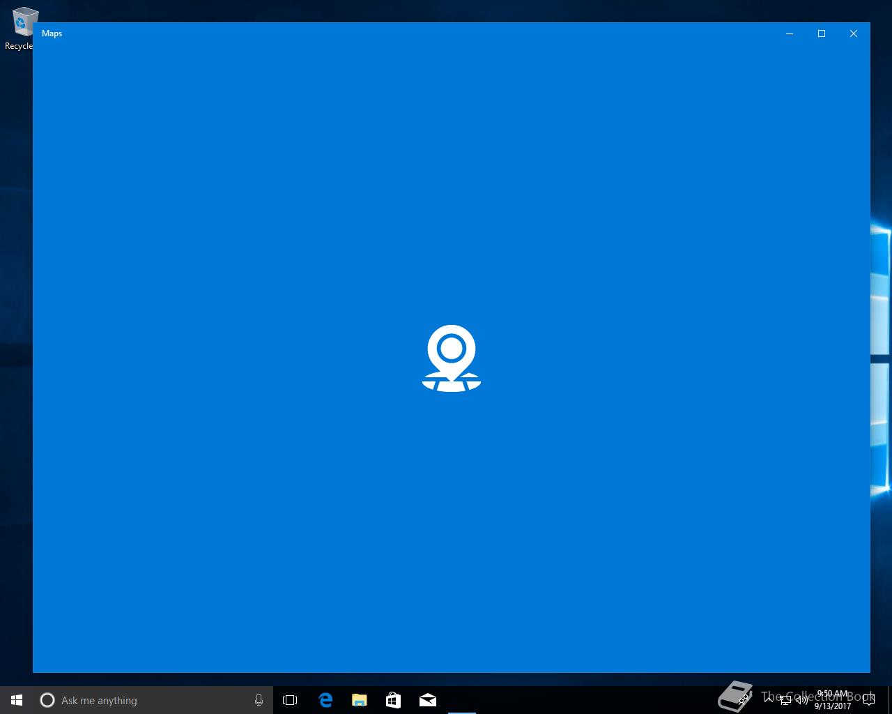Activate the Cortana microphone
The image size is (892, 714).
259,700
